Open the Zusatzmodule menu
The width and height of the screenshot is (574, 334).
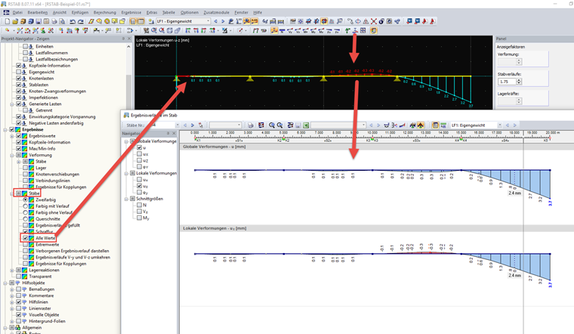(216, 12)
